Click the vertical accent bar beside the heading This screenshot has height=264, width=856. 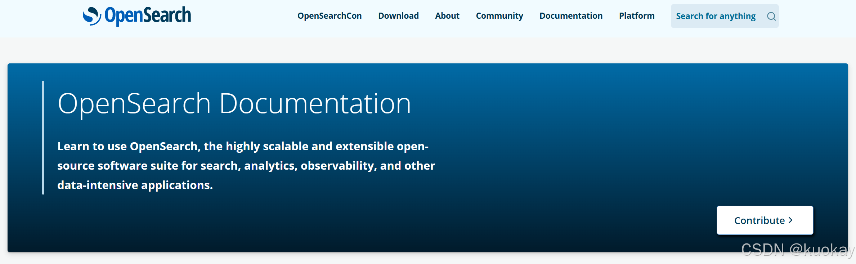[43, 138]
